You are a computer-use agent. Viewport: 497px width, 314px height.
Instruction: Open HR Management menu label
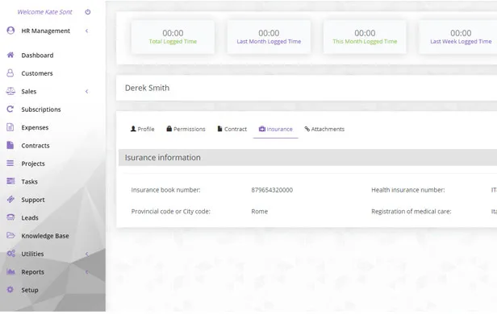(46, 31)
